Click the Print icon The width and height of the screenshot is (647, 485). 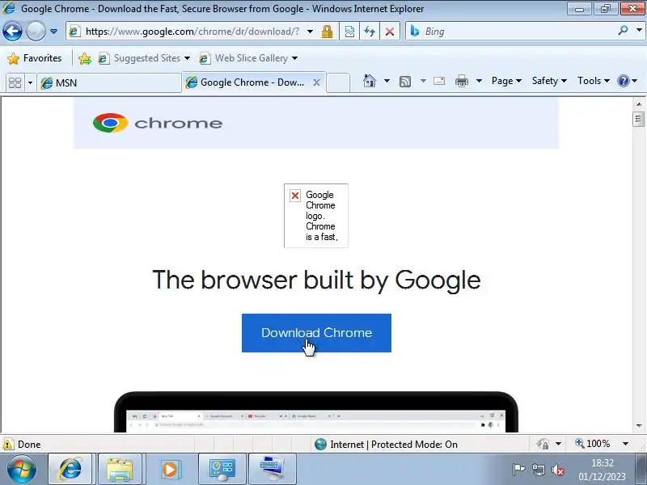[x=461, y=82]
